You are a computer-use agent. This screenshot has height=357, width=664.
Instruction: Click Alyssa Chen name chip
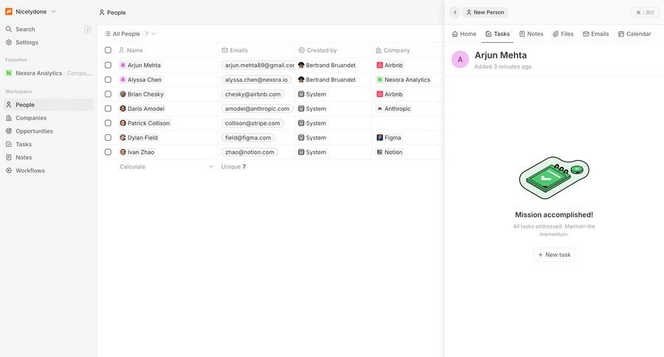[141, 80]
